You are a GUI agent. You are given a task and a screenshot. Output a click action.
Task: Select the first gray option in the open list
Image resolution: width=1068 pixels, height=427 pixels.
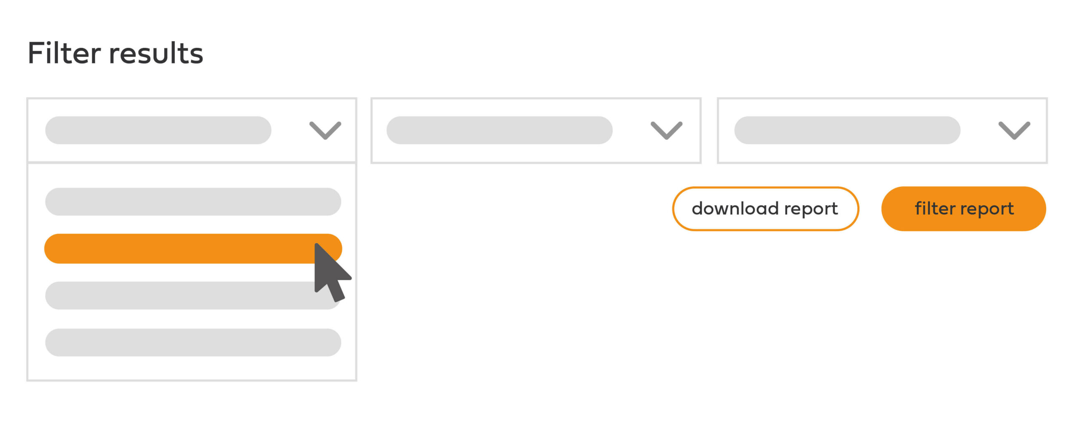193,201
